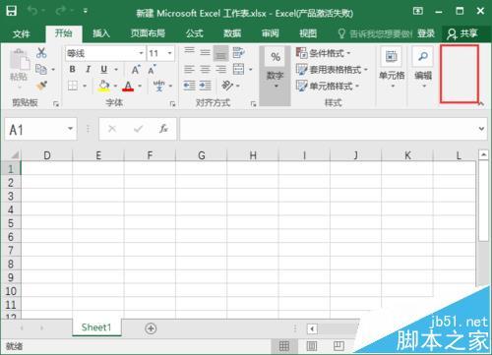492x355 pixels.
Task: Select the Format Painter brush
Action: point(41,86)
